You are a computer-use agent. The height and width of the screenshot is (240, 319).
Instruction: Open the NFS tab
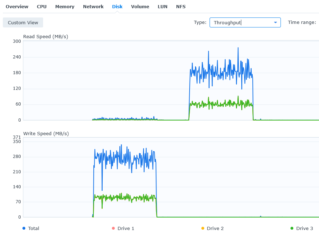181,6
